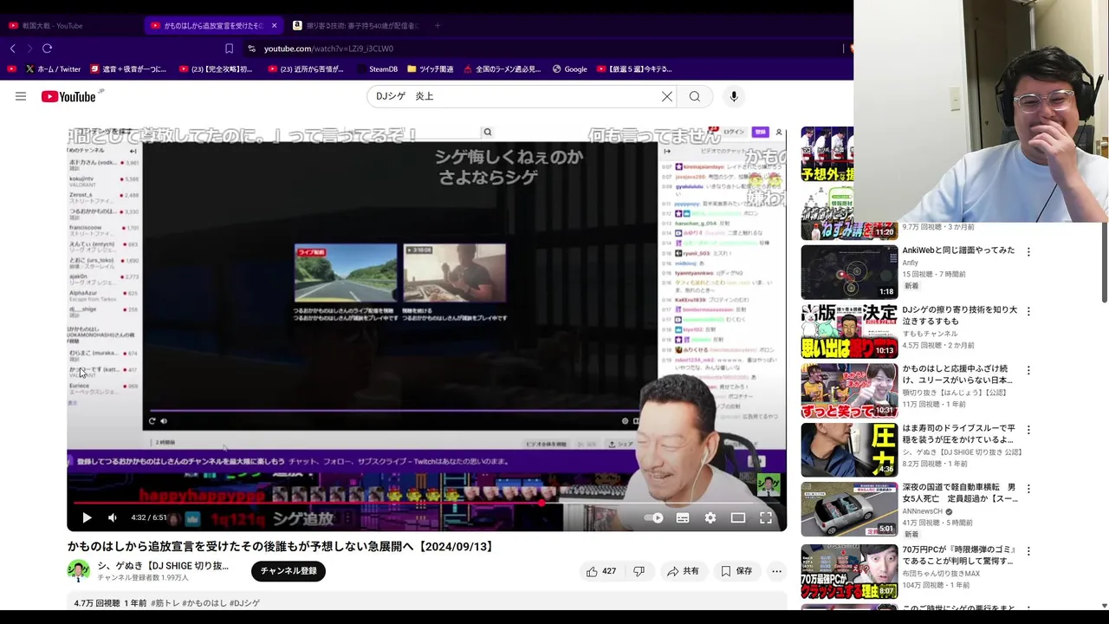Screen dimensions: 1109x624
Task: Dislike the video with the thumbs down
Action: [x=639, y=571]
